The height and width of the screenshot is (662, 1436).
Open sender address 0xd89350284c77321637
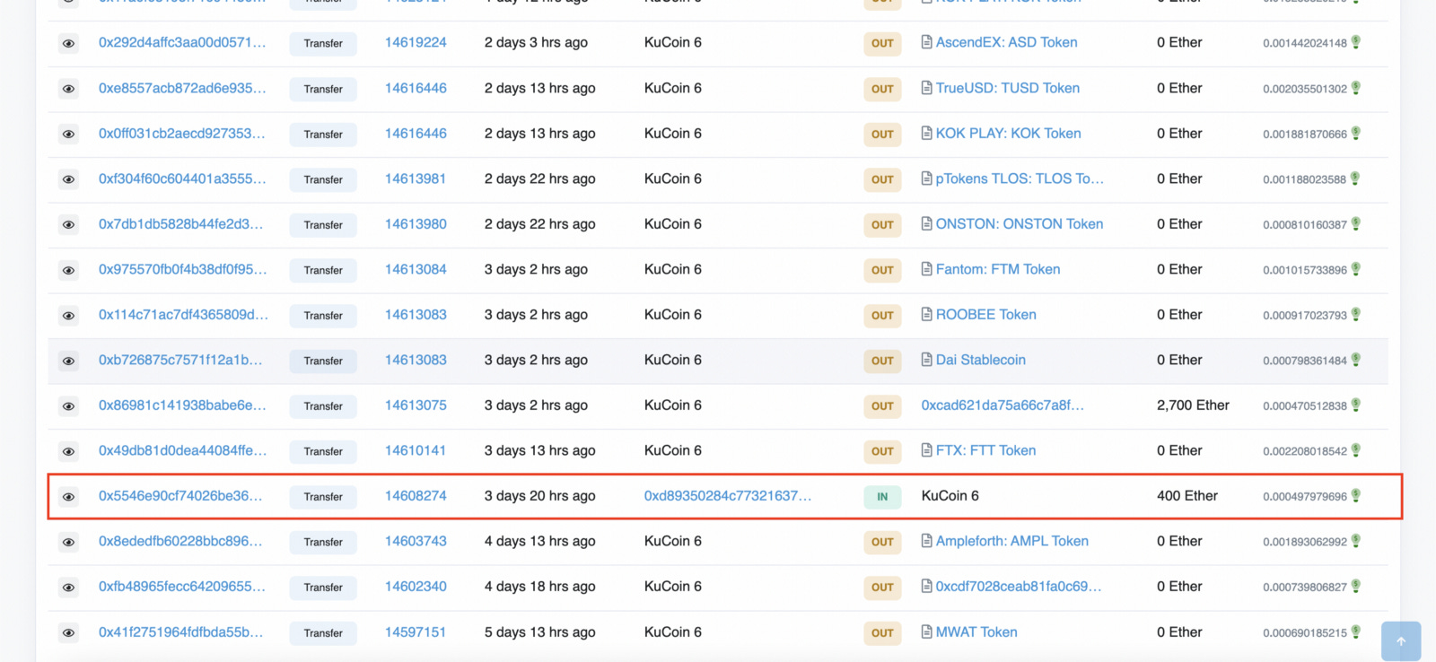click(728, 496)
